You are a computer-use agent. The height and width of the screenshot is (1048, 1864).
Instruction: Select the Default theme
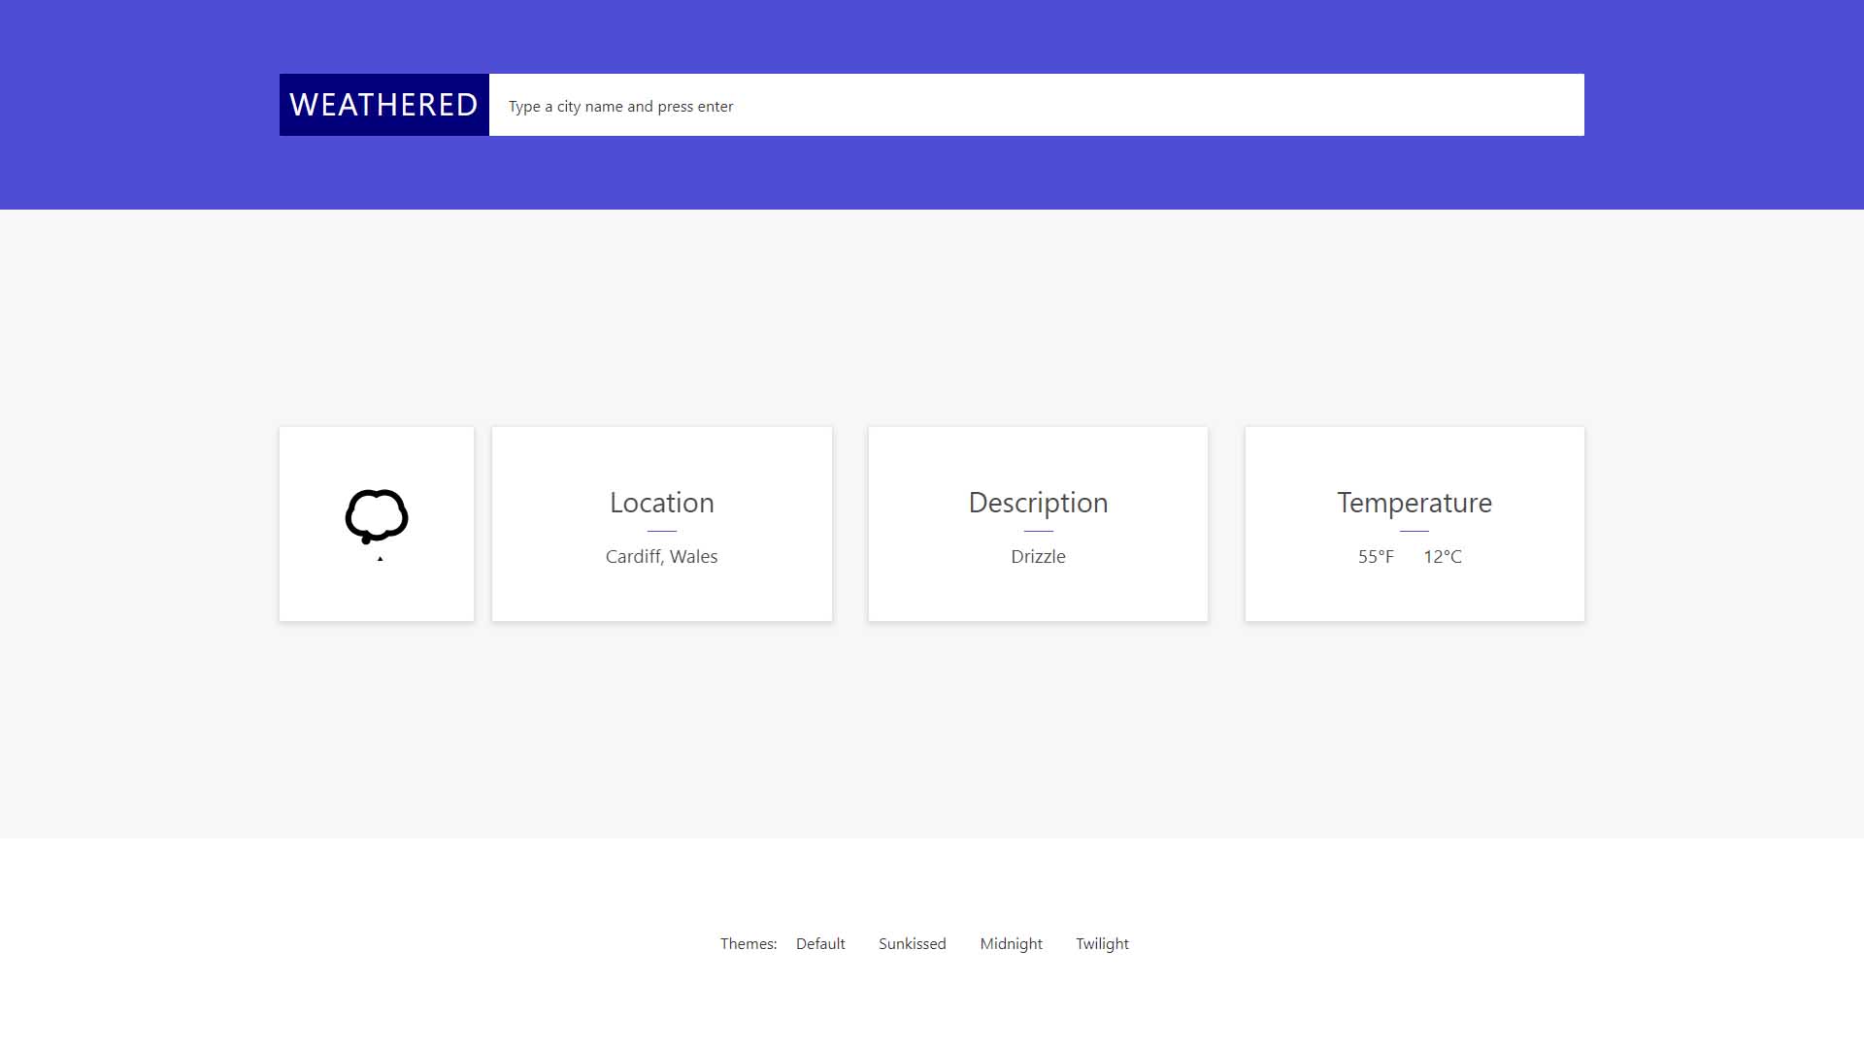pyautogui.click(x=820, y=943)
